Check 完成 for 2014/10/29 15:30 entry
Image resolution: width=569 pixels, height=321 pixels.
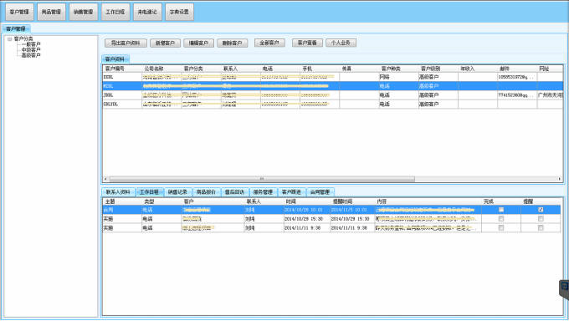501,219
